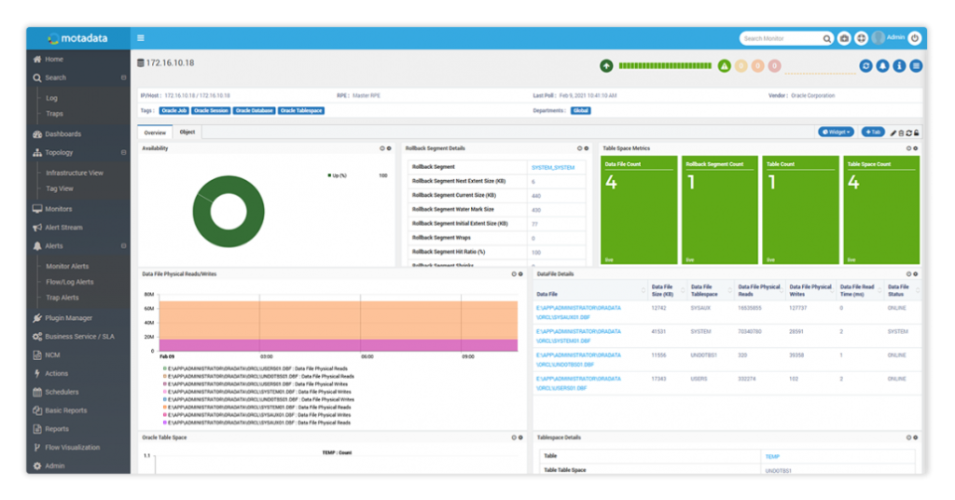The width and height of the screenshot is (955, 500).
Task: Click the pencil edit dashboard icon
Action: (x=893, y=132)
